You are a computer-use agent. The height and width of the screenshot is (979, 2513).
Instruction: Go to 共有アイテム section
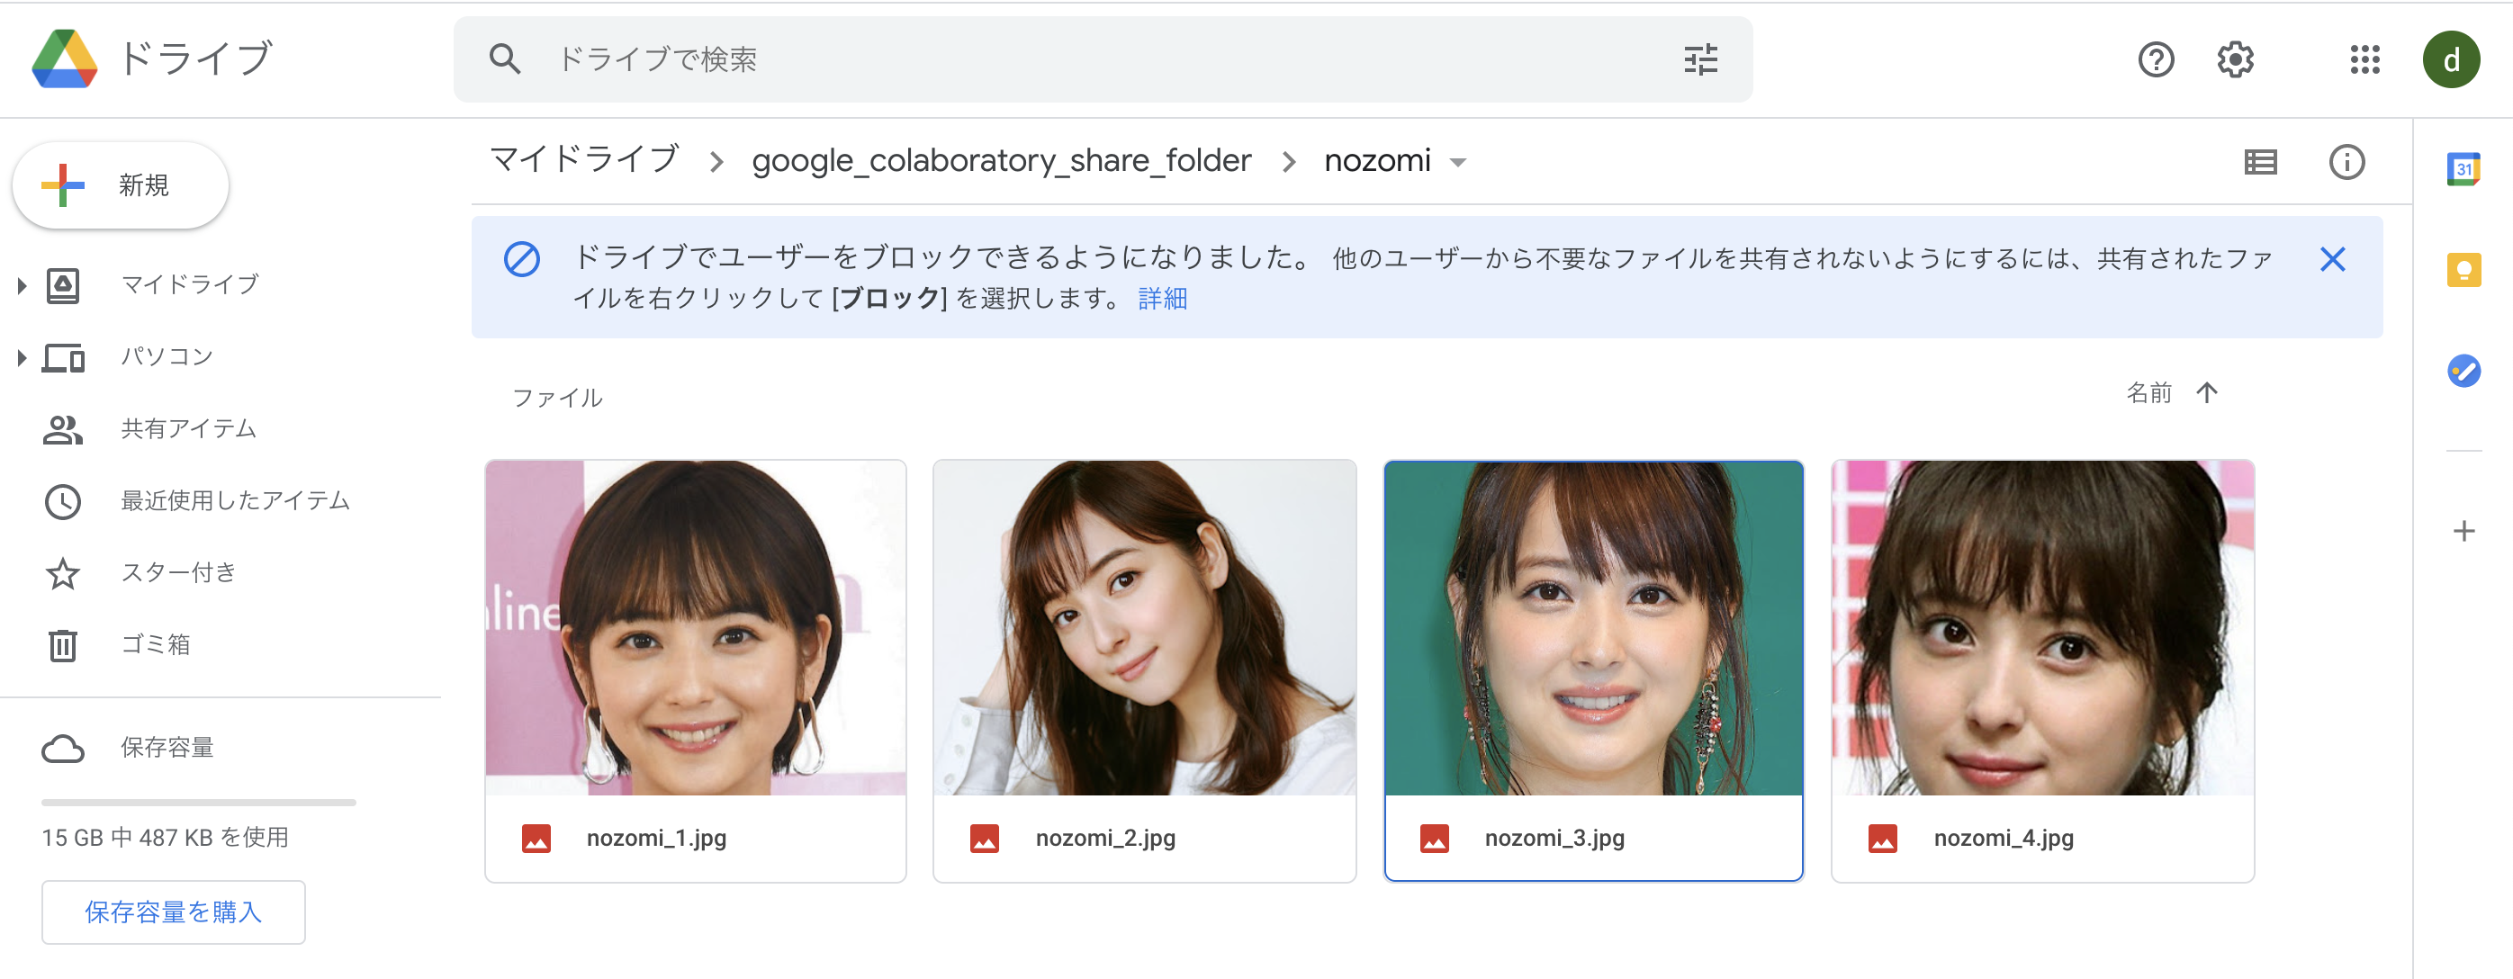click(x=188, y=429)
